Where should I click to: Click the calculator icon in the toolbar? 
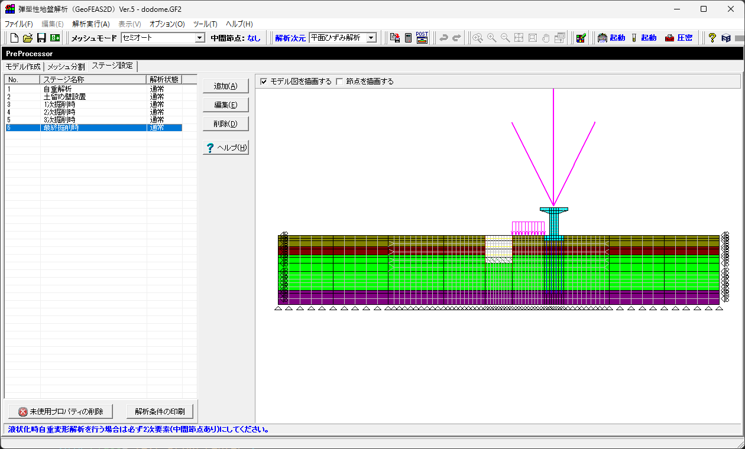pyautogui.click(x=408, y=38)
